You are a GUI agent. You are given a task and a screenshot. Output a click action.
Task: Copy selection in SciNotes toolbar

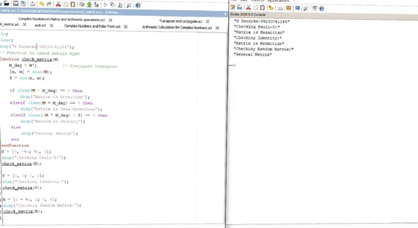coord(65,4)
